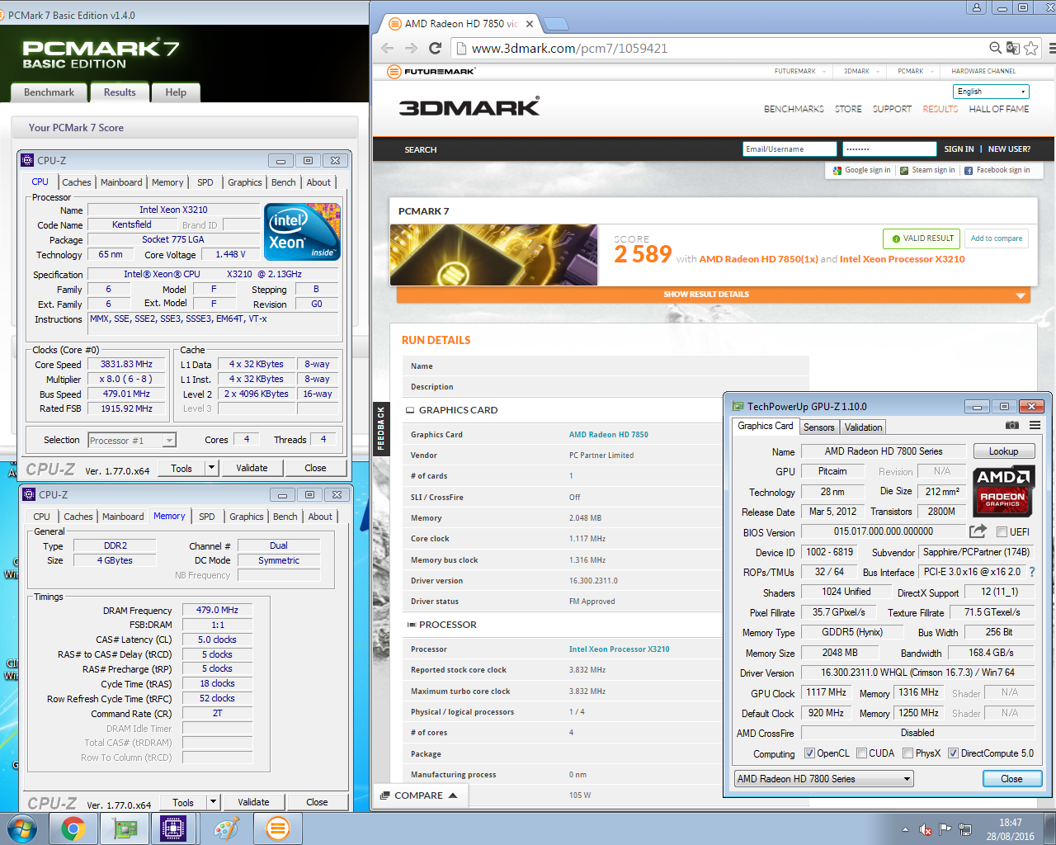Screen dimensions: 1056x845
Task: Click Chrome user profile icon in title bar
Action: coord(977,7)
